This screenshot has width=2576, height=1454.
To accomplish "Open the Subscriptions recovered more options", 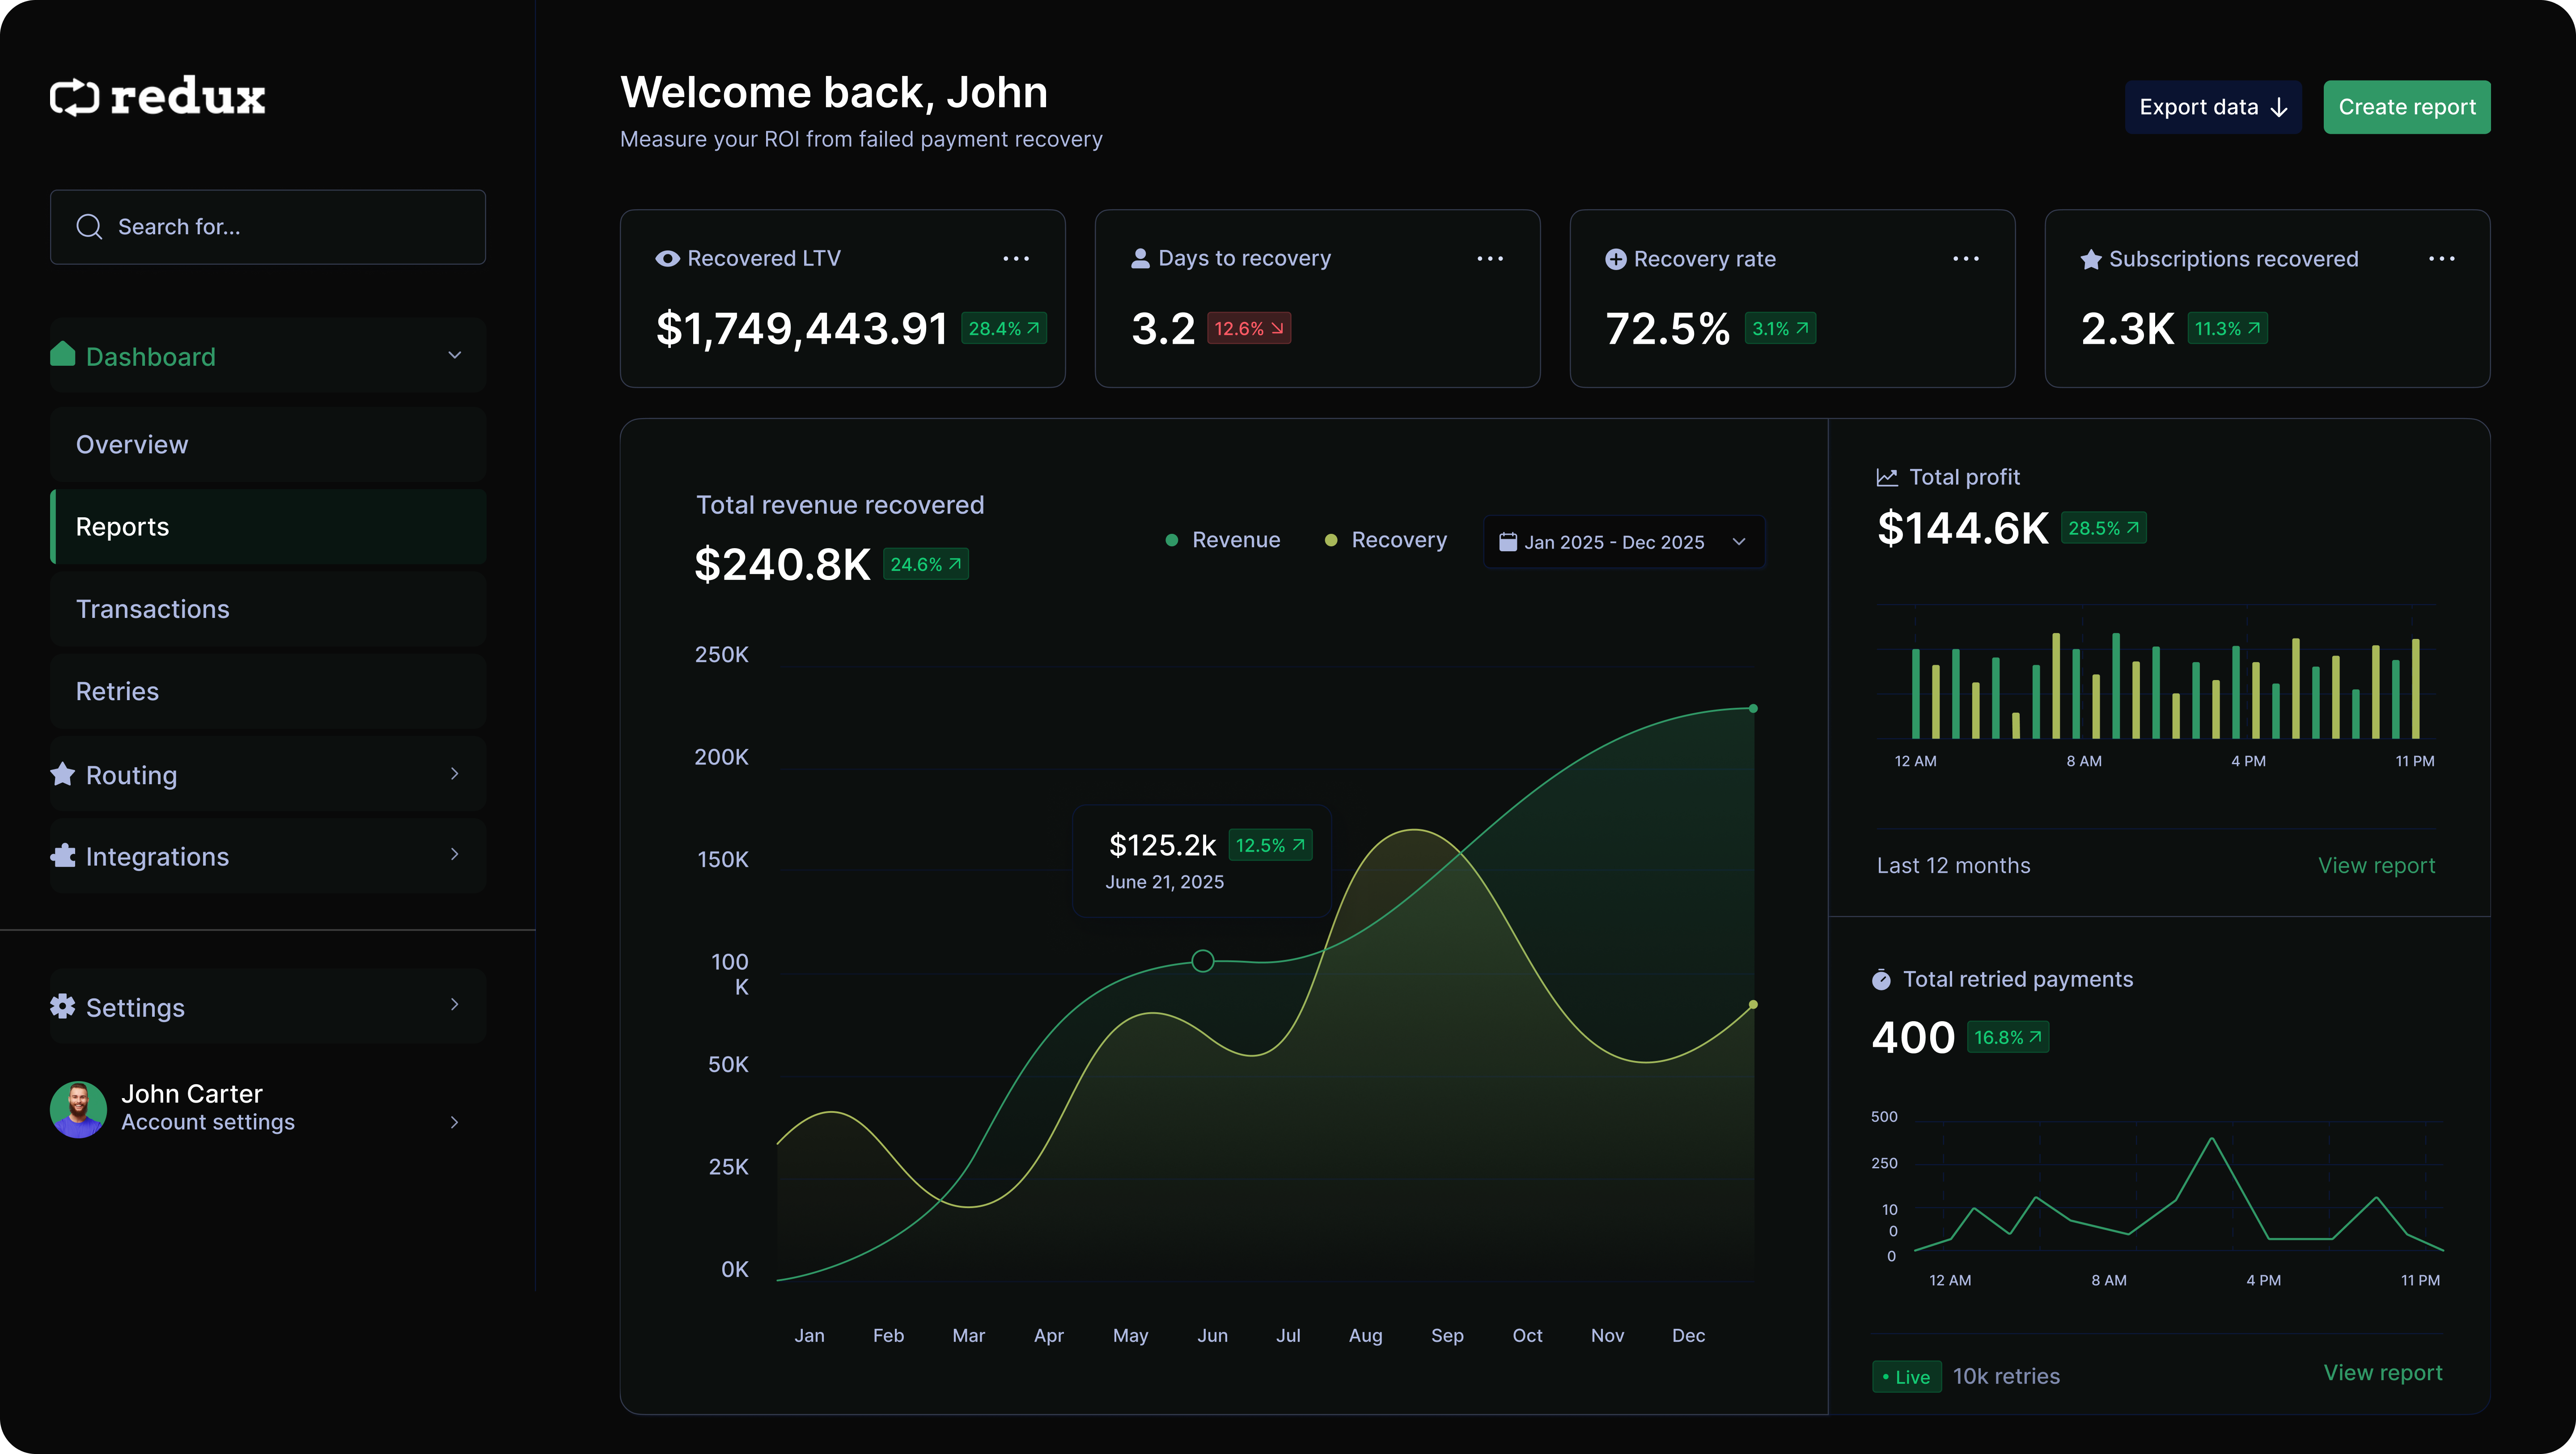I will coord(2441,259).
